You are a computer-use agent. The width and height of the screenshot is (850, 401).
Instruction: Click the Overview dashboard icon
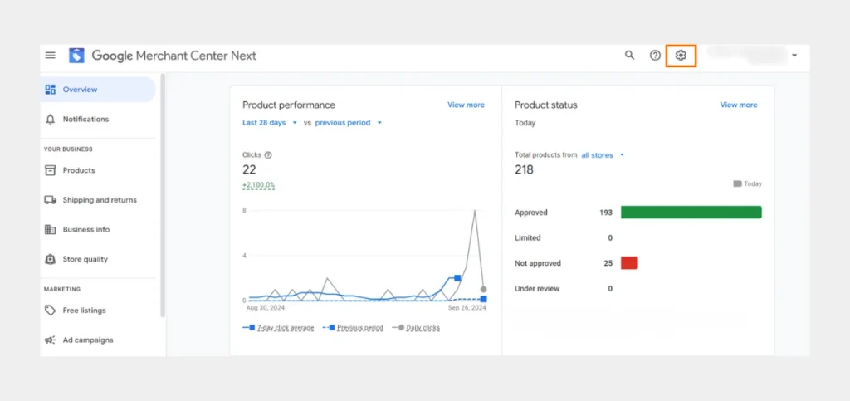(51, 90)
